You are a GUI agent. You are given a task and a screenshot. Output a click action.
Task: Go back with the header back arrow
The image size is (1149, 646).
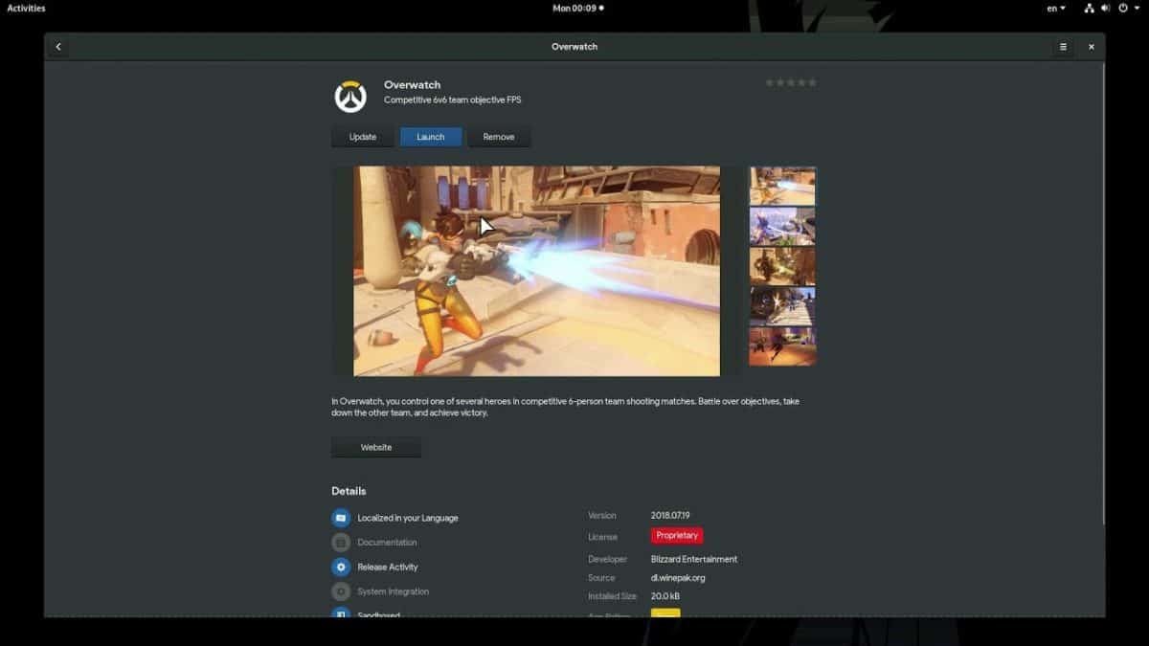pyautogui.click(x=58, y=47)
